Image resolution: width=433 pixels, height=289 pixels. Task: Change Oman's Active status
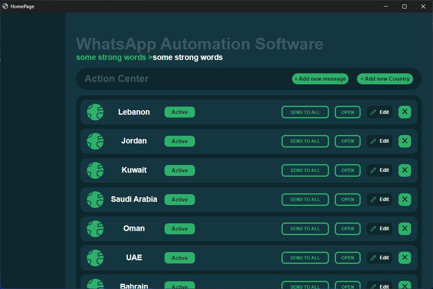pos(180,229)
